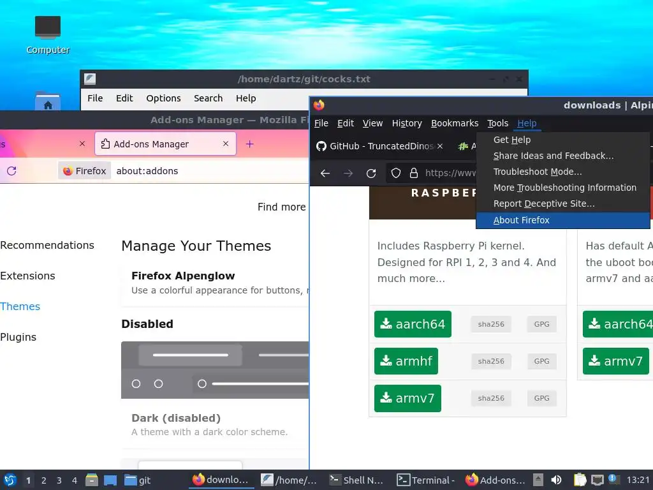Click the network monitor tray icon
The height and width of the screenshot is (490, 653).
coord(597,480)
